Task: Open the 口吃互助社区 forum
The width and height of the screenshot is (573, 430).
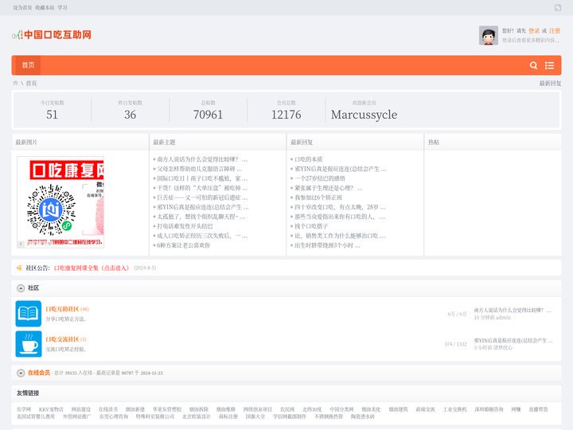Action: 62,309
